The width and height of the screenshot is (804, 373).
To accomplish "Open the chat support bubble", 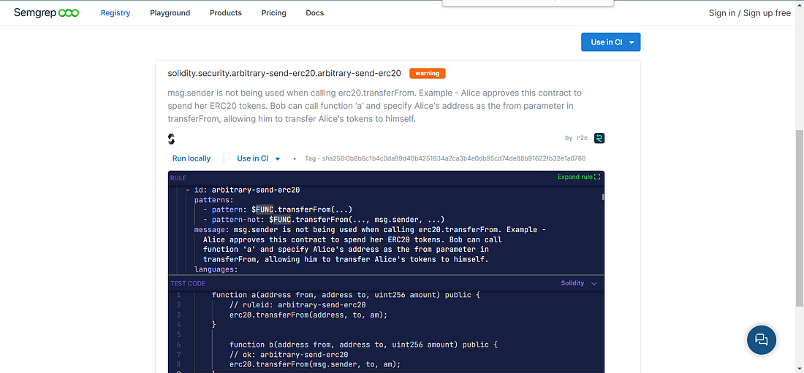I will pyautogui.click(x=761, y=339).
